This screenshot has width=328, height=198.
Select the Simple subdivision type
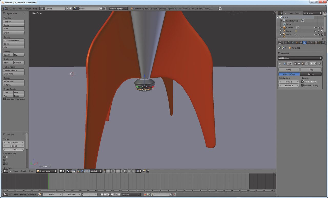(x=311, y=74)
